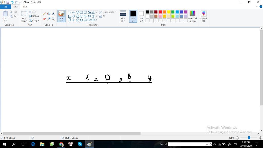Select the Magnifier tool
This screenshot has width=263, height=148.
tap(53, 19)
